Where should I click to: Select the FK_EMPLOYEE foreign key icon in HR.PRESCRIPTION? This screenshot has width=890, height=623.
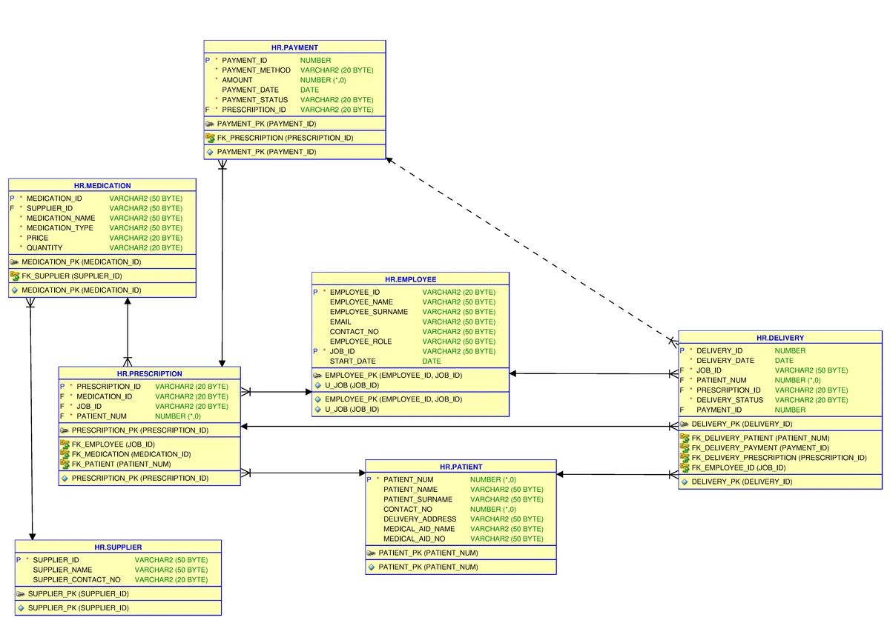tap(65, 444)
